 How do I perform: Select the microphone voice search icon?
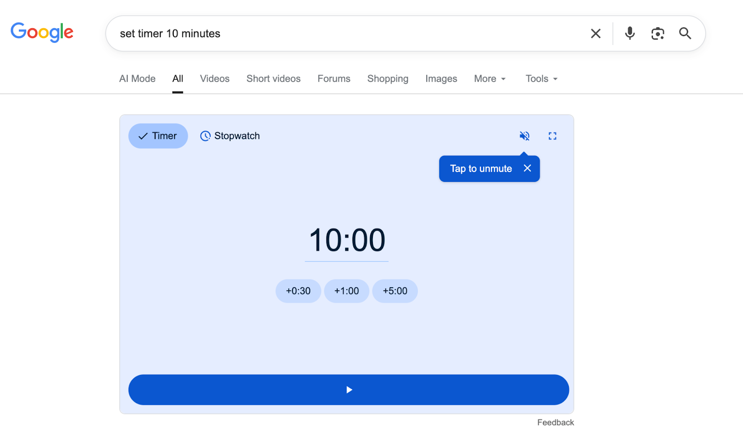[629, 33]
